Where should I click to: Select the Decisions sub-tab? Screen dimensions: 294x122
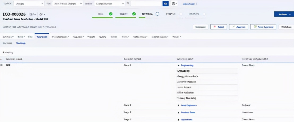(x=7, y=43)
